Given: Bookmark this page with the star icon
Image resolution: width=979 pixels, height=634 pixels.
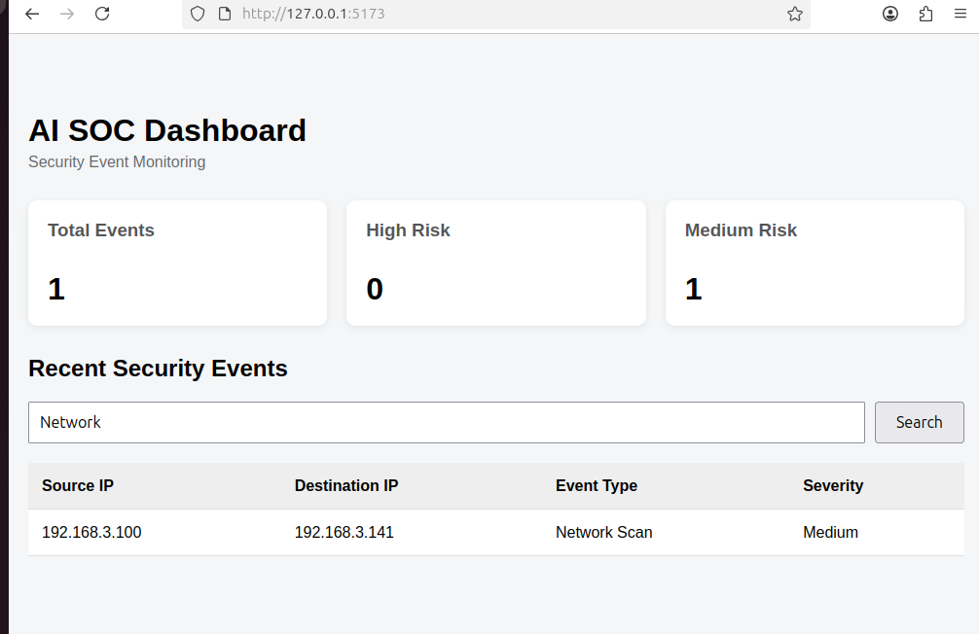Looking at the screenshot, I should click(795, 14).
